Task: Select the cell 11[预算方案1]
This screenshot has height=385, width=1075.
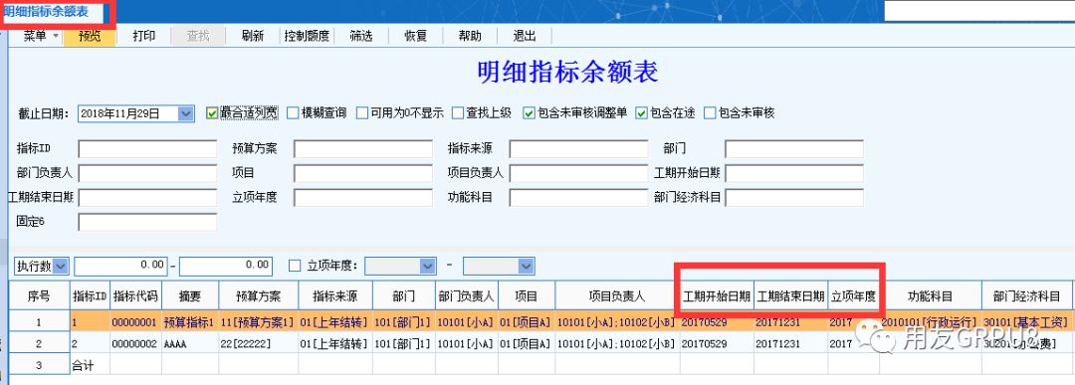Action: coord(259,322)
